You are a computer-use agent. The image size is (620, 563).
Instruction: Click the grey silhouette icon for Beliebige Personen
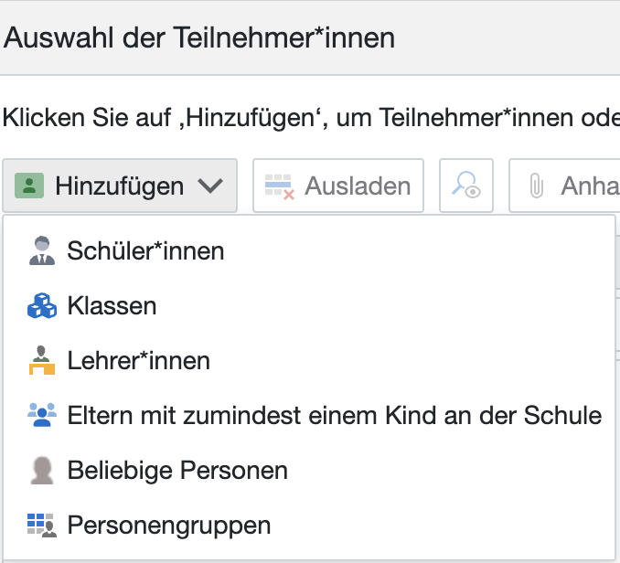(x=42, y=471)
